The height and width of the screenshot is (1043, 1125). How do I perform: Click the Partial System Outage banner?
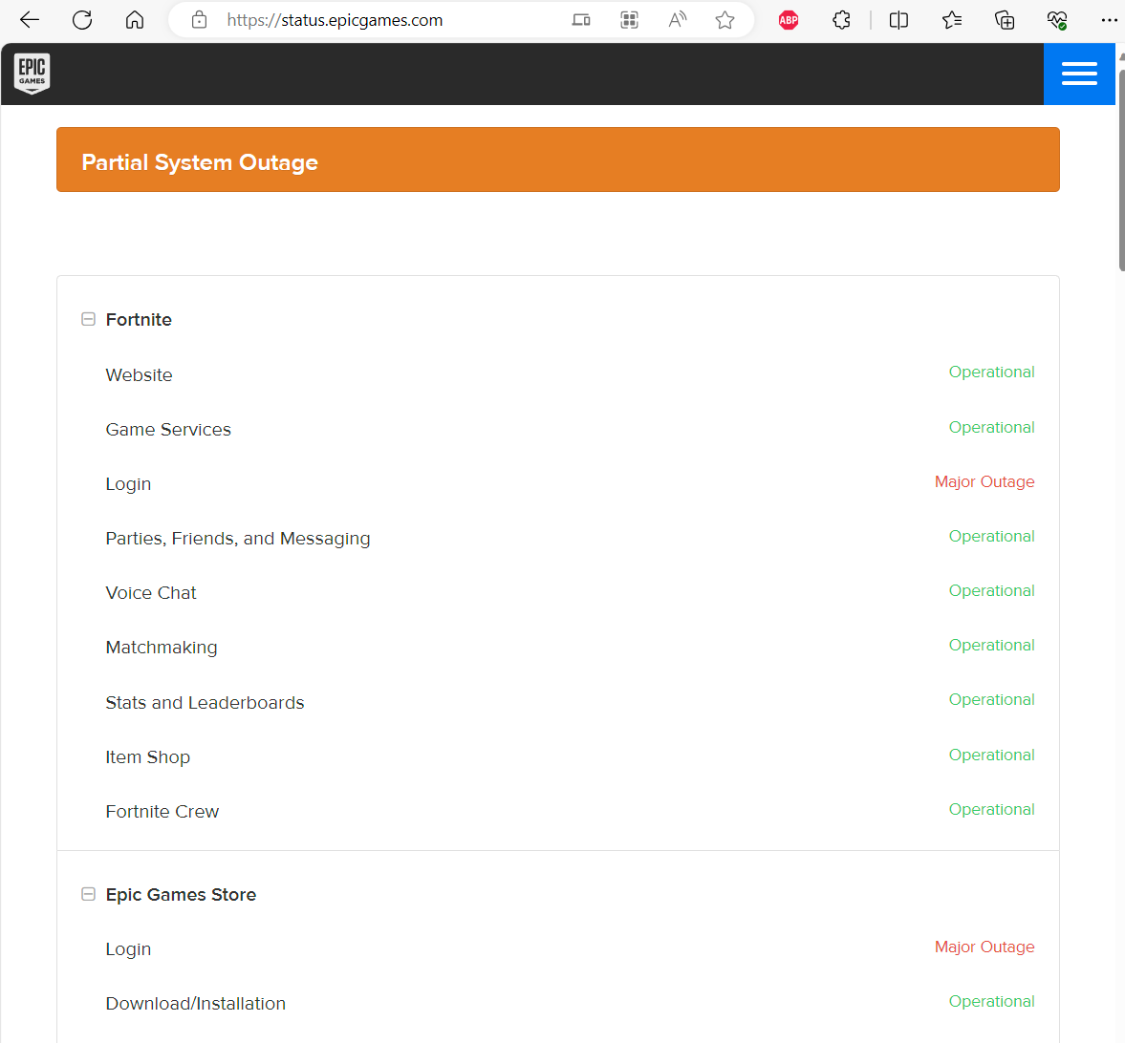pos(558,160)
